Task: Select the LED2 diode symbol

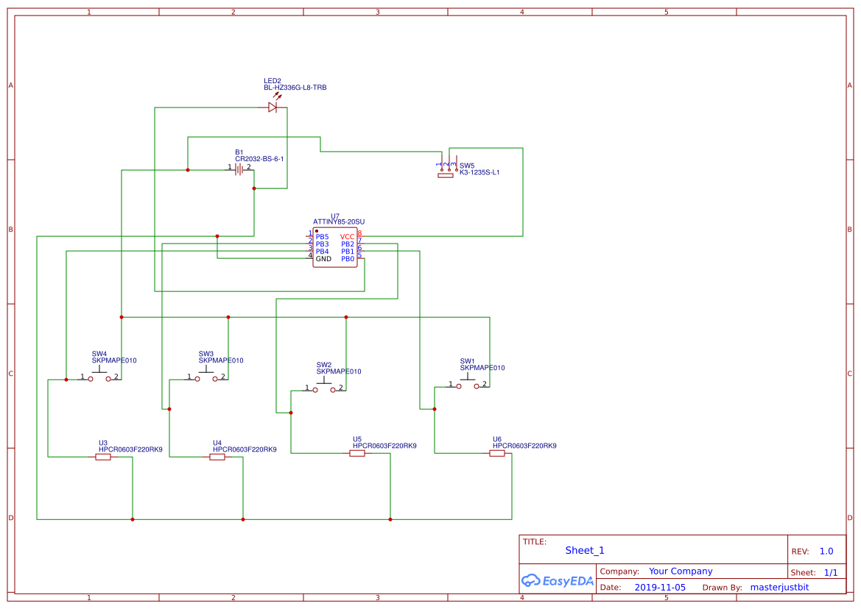Action: (x=273, y=107)
